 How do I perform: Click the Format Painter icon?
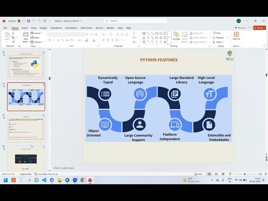coord(13,42)
